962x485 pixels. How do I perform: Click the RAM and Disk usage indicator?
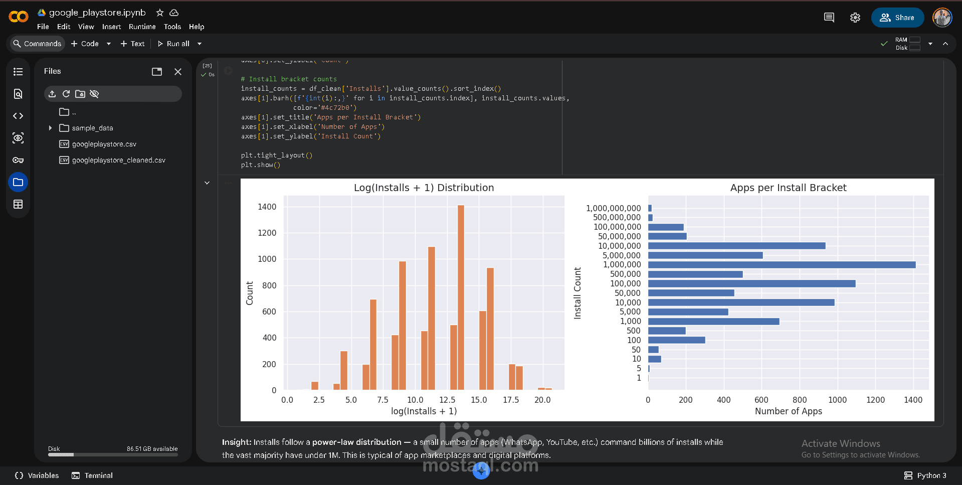click(x=908, y=44)
